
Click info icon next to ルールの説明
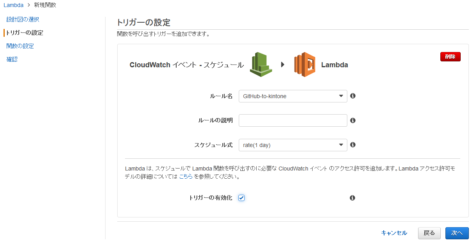(x=353, y=120)
